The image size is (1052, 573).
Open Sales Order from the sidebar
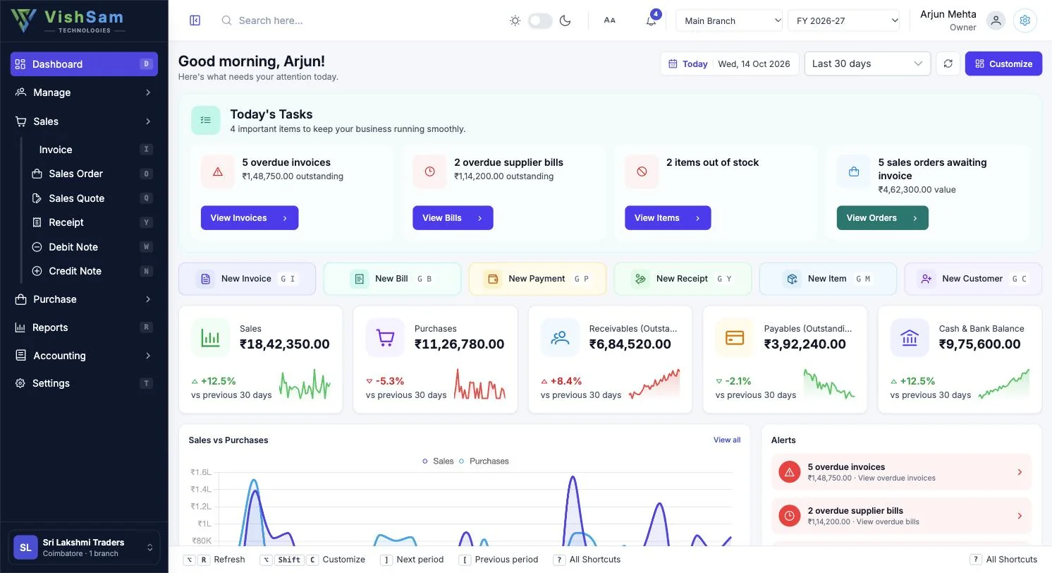(91, 174)
